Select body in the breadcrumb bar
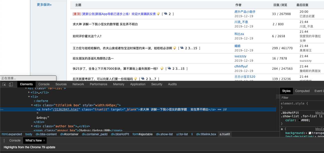This screenshot has width=324, height=153. [29, 134]
